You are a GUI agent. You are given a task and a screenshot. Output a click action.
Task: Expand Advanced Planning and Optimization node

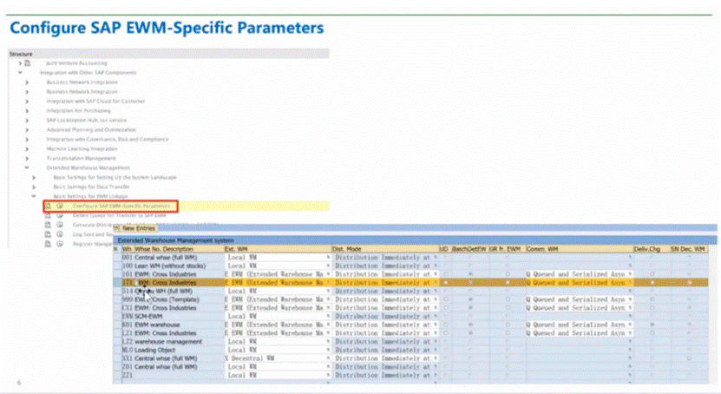click(27, 129)
